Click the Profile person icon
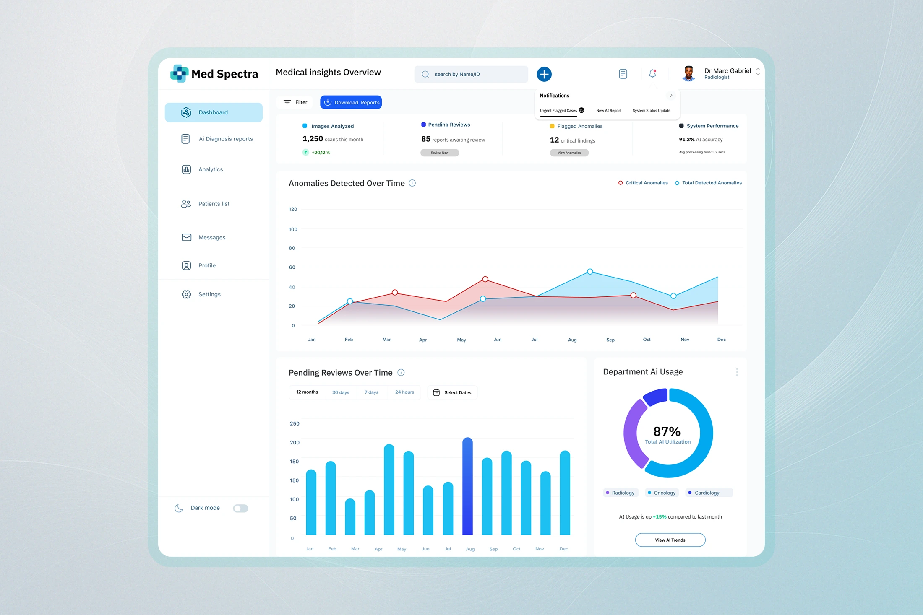Image resolution: width=923 pixels, height=615 pixels. [x=186, y=265]
